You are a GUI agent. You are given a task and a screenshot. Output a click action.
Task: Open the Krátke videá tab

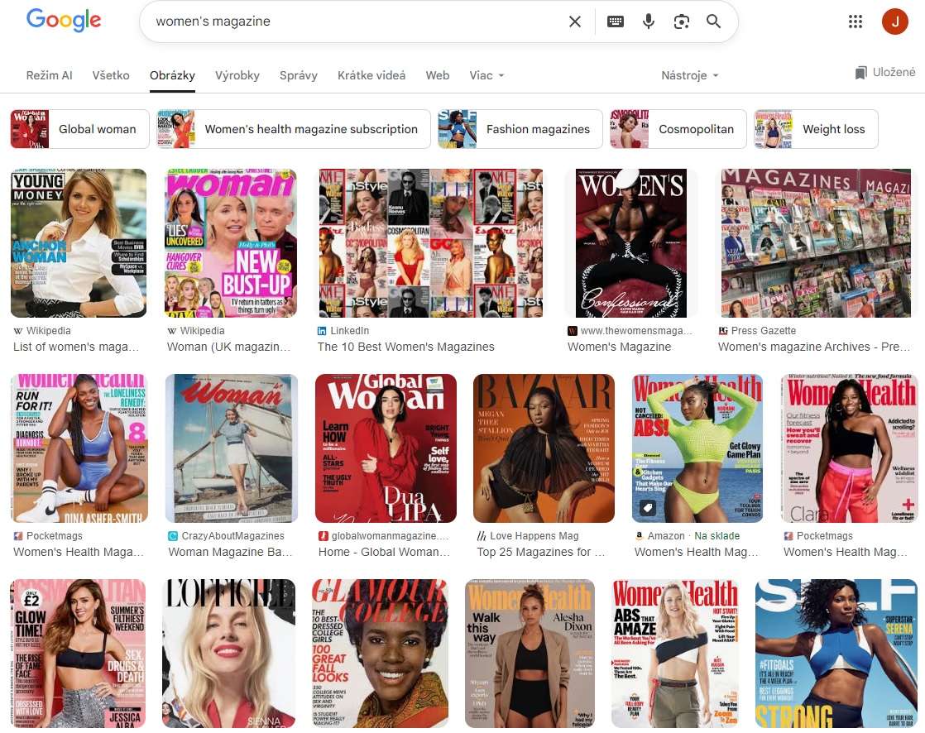371,75
